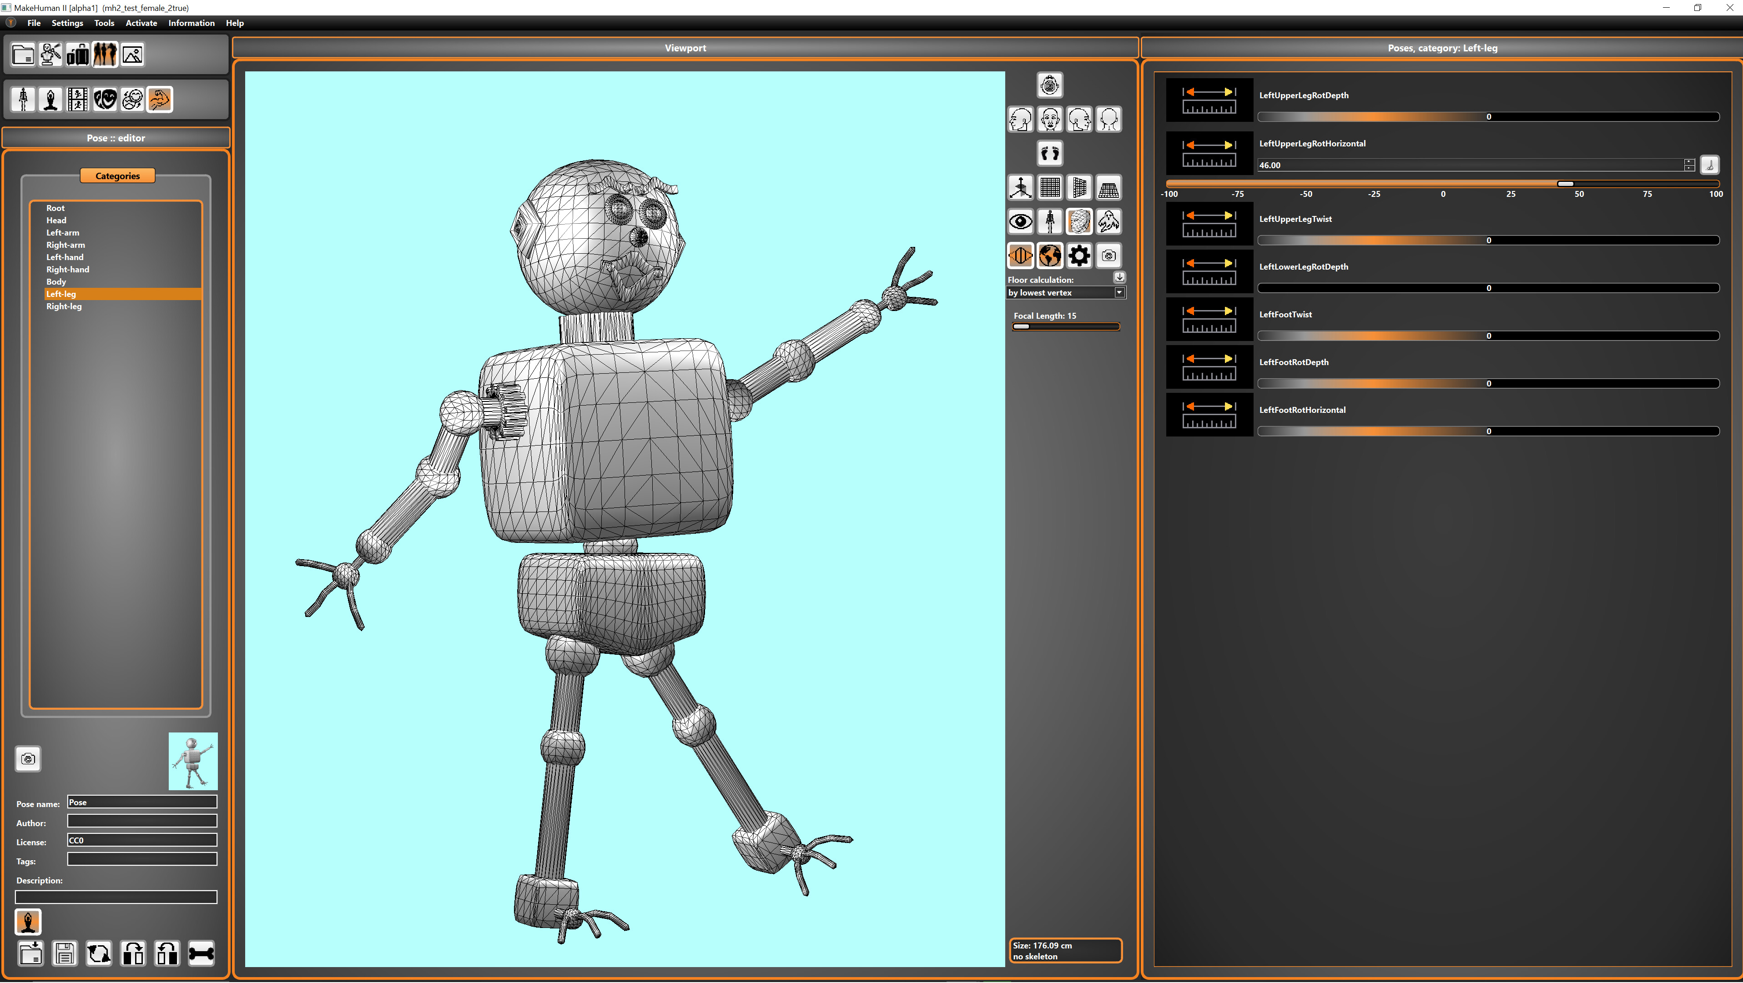Open the Modelling category sculpt-bust icon
Image resolution: width=1743 pixels, height=983 pixels.
pos(50,54)
